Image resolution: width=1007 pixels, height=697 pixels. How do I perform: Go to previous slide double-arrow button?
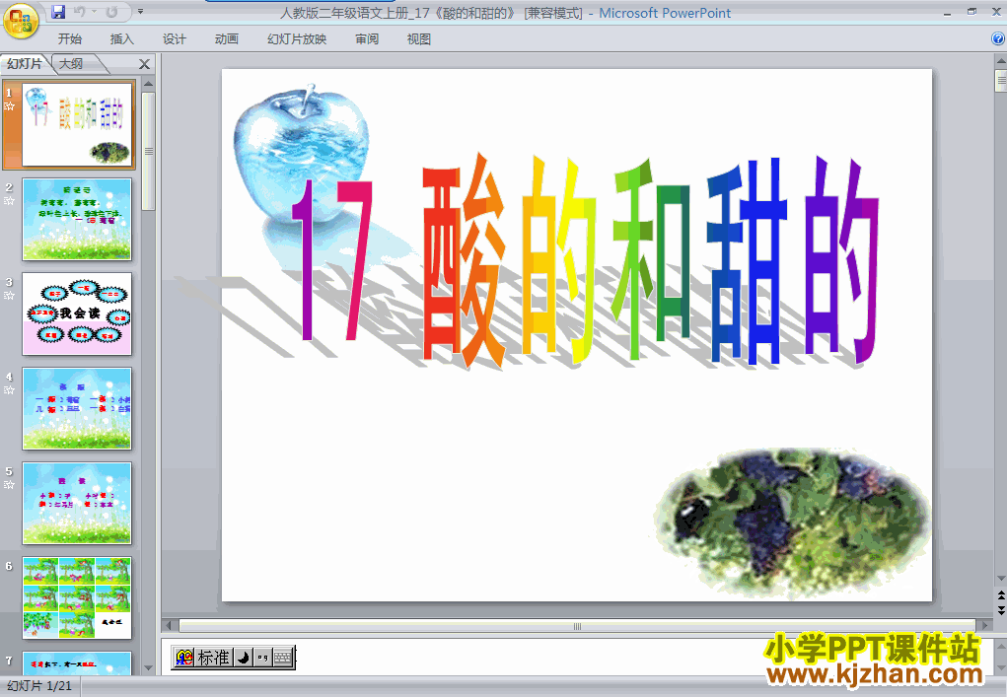[x=1000, y=596]
